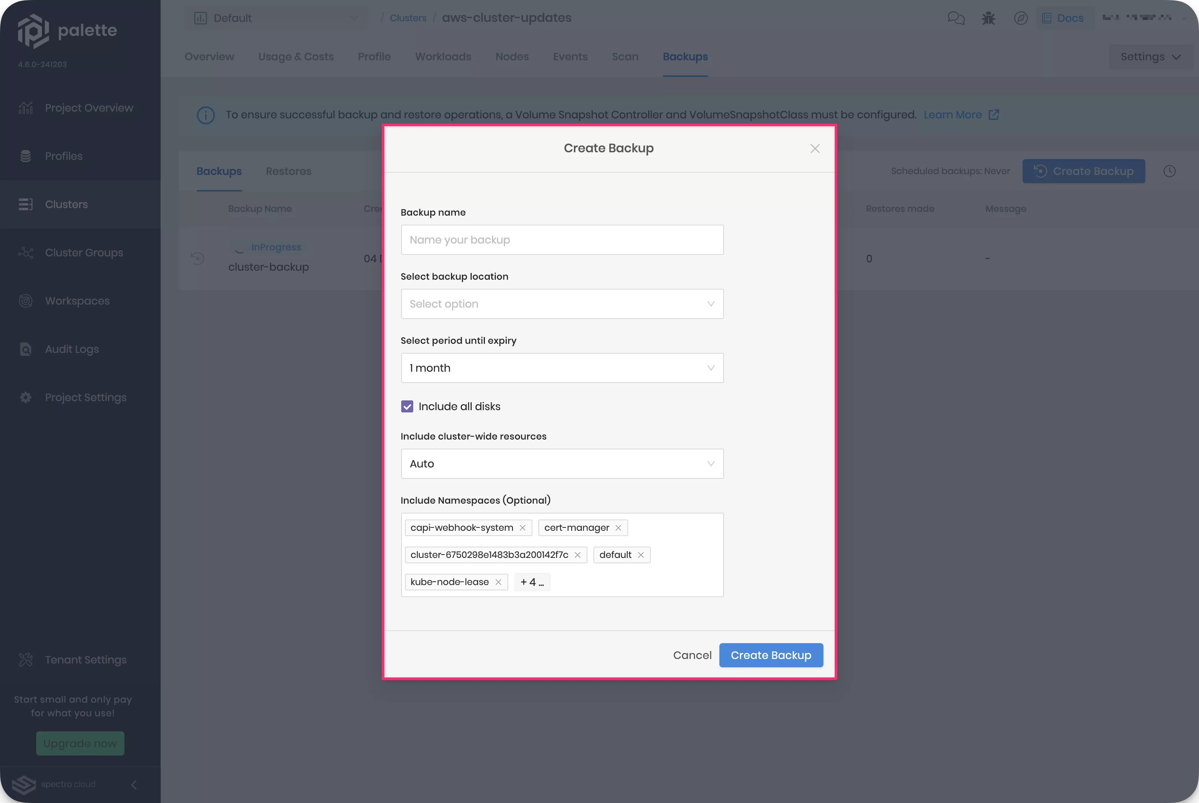Click the Create Backup button in the dialog
This screenshot has height=803, width=1199.
pyautogui.click(x=771, y=655)
